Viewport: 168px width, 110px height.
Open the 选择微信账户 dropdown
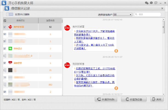[123, 15]
